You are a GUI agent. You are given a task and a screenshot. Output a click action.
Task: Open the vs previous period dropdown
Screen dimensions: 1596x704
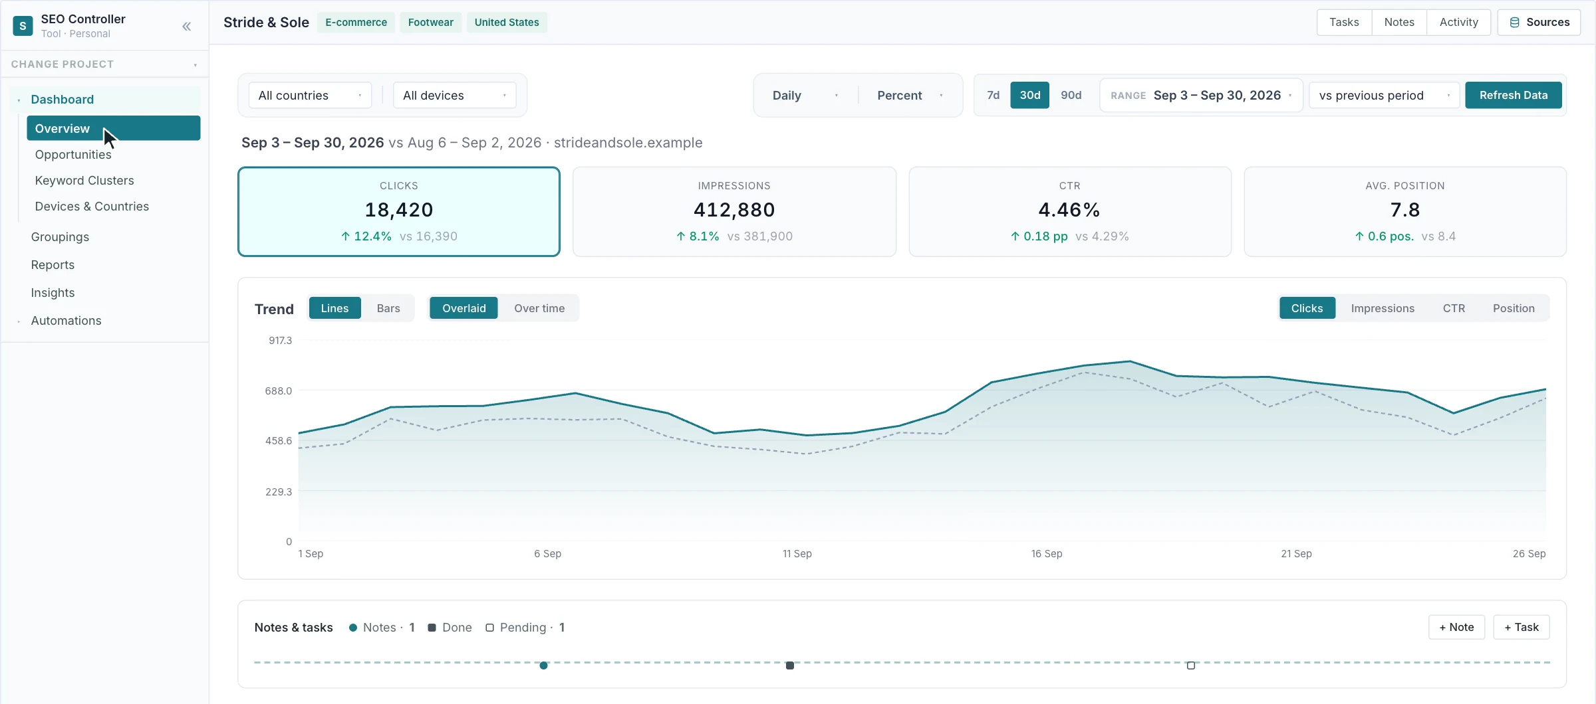coord(1384,95)
